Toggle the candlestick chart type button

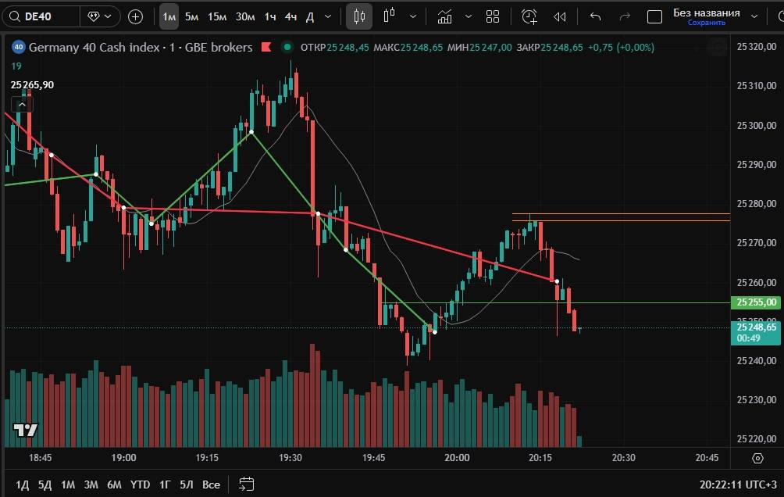pos(359,16)
